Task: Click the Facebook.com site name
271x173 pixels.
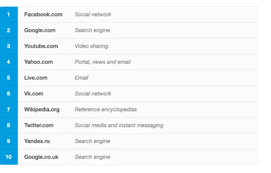Action: point(43,14)
